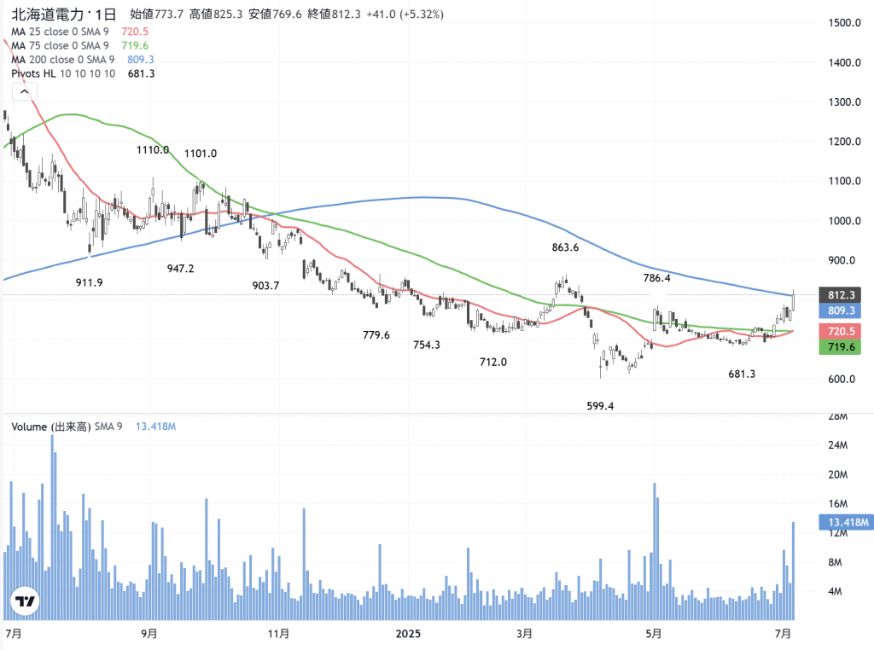The height and width of the screenshot is (650, 874).
Task: Click the 24M volume axis tick
Action: pos(838,445)
